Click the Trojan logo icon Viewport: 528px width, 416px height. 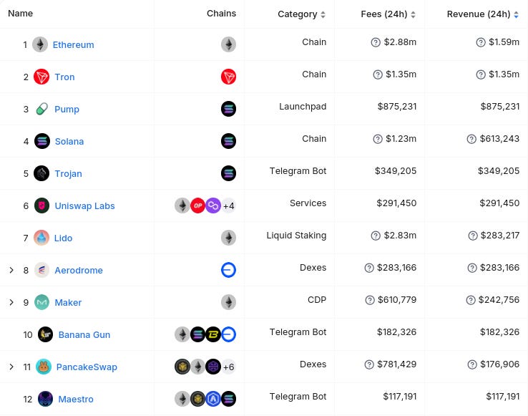click(41, 173)
